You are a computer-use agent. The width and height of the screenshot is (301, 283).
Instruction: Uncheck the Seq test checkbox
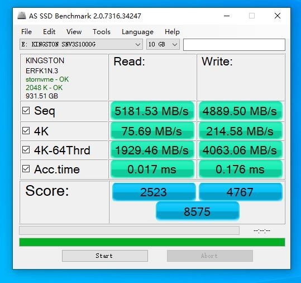click(26, 111)
